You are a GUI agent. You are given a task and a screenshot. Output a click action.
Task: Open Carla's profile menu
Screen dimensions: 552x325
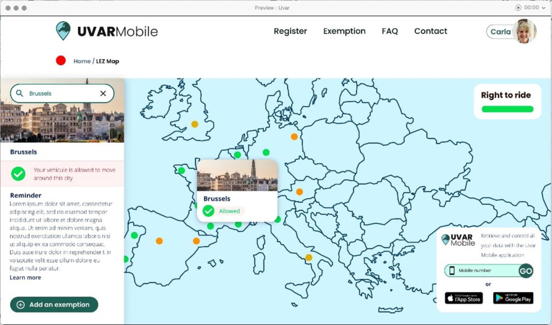(500, 32)
